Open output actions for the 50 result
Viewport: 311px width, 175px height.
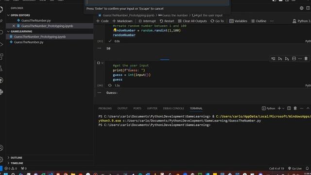99,48
